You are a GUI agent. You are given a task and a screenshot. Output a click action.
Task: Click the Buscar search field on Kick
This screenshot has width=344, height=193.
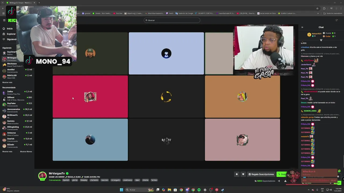pyautogui.click(x=172, y=20)
